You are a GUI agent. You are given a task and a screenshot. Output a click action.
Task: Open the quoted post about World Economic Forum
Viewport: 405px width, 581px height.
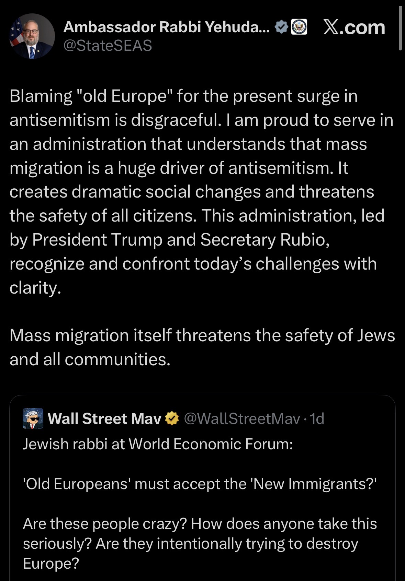click(x=202, y=488)
